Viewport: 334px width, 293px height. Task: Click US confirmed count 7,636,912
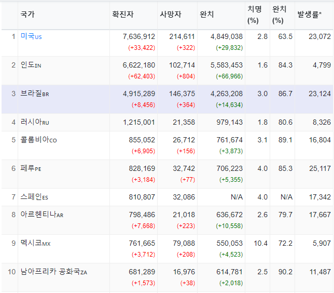click(x=139, y=36)
